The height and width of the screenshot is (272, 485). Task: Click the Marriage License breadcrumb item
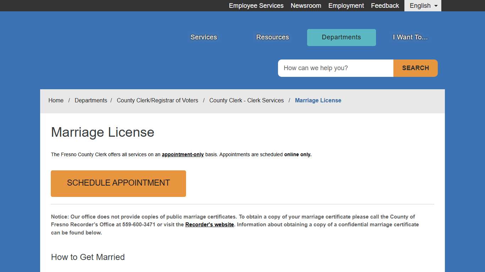[318, 100]
